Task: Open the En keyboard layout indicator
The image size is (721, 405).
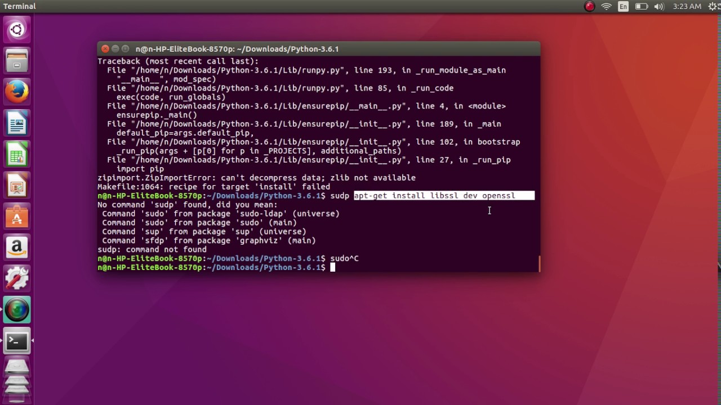Action: pyautogui.click(x=623, y=7)
